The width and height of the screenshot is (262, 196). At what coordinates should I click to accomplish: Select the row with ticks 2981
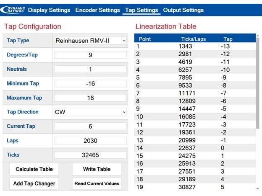point(195,54)
